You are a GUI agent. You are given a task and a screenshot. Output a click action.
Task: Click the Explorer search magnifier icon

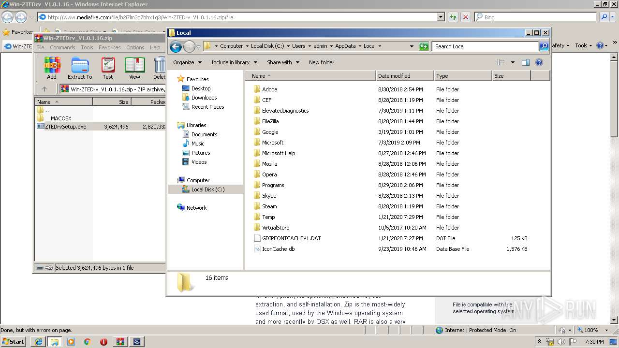(544, 46)
